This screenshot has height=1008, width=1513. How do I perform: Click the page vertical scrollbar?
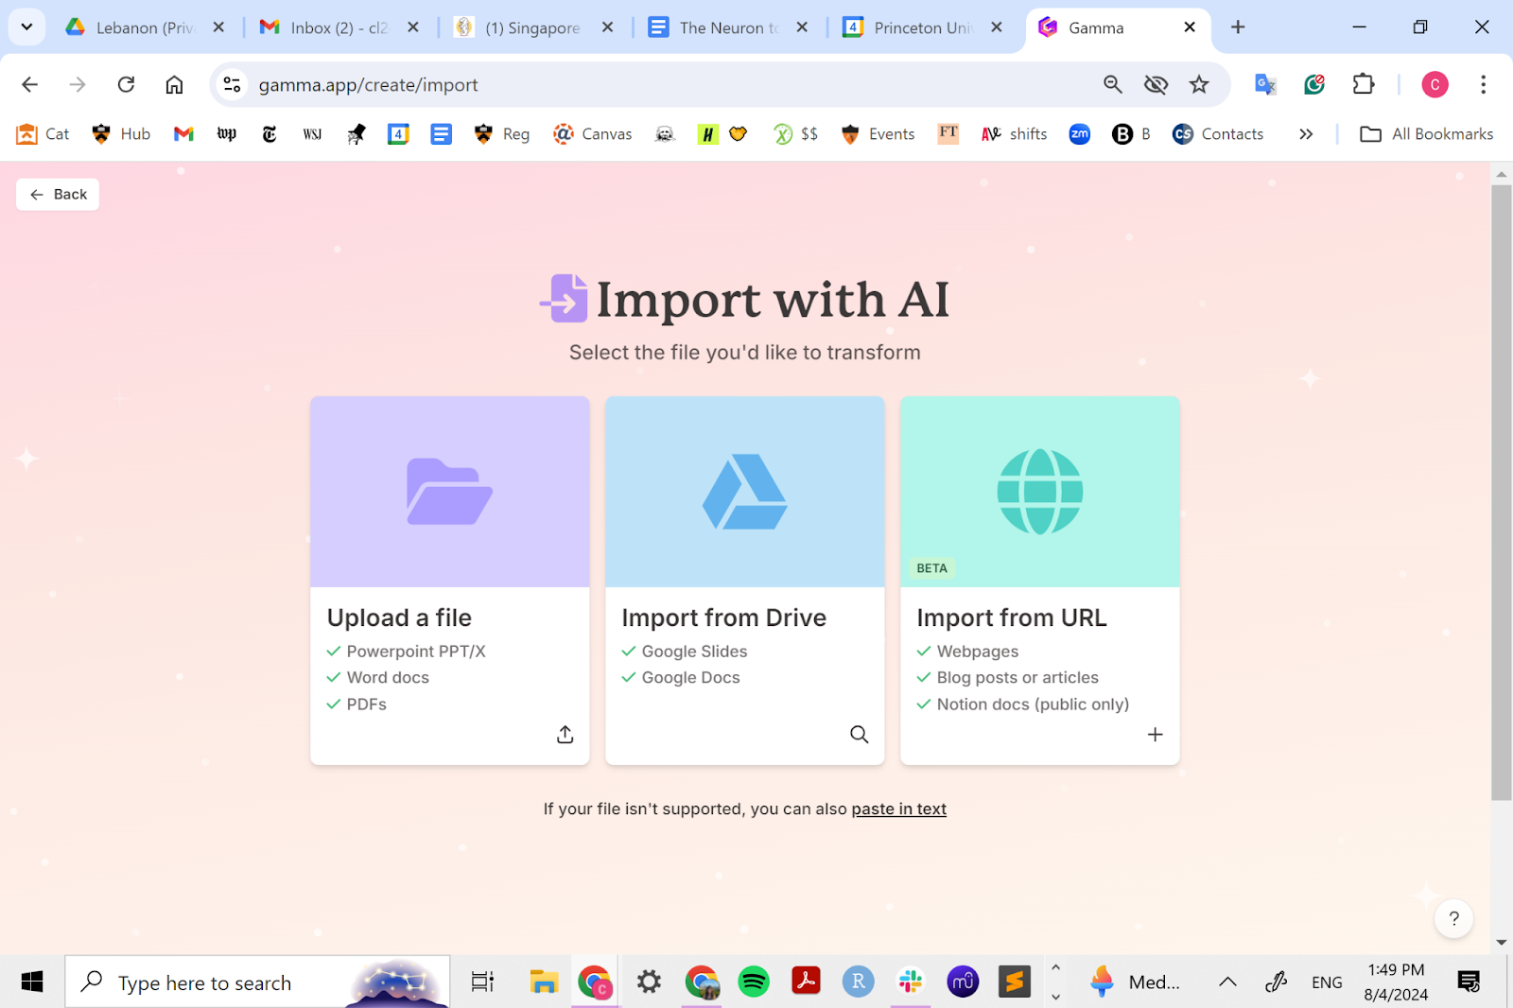click(x=1502, y=494)
